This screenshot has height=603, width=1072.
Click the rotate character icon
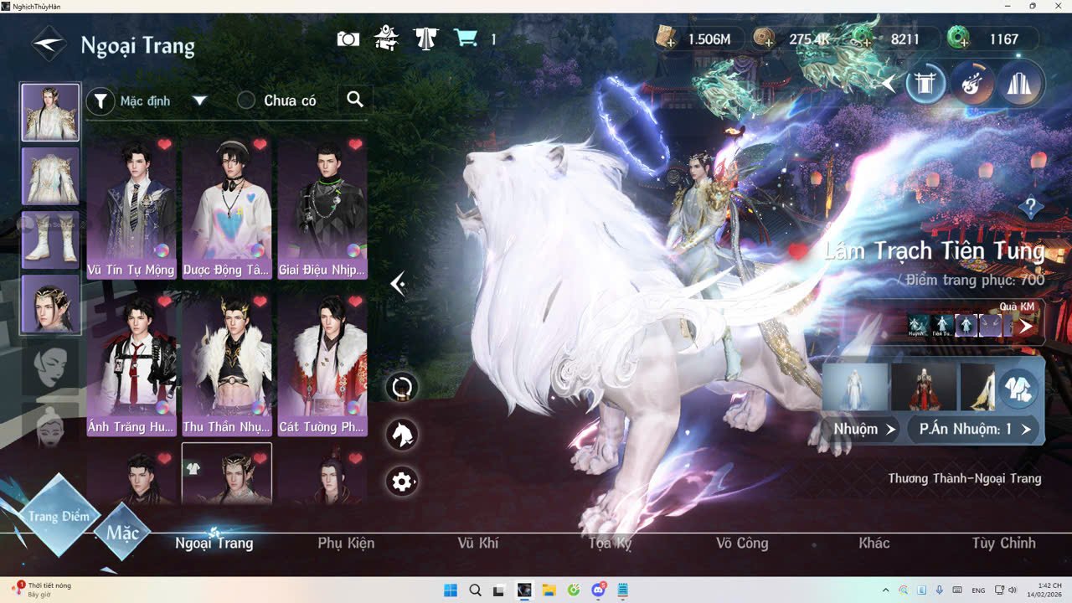(x=401, y=386)
